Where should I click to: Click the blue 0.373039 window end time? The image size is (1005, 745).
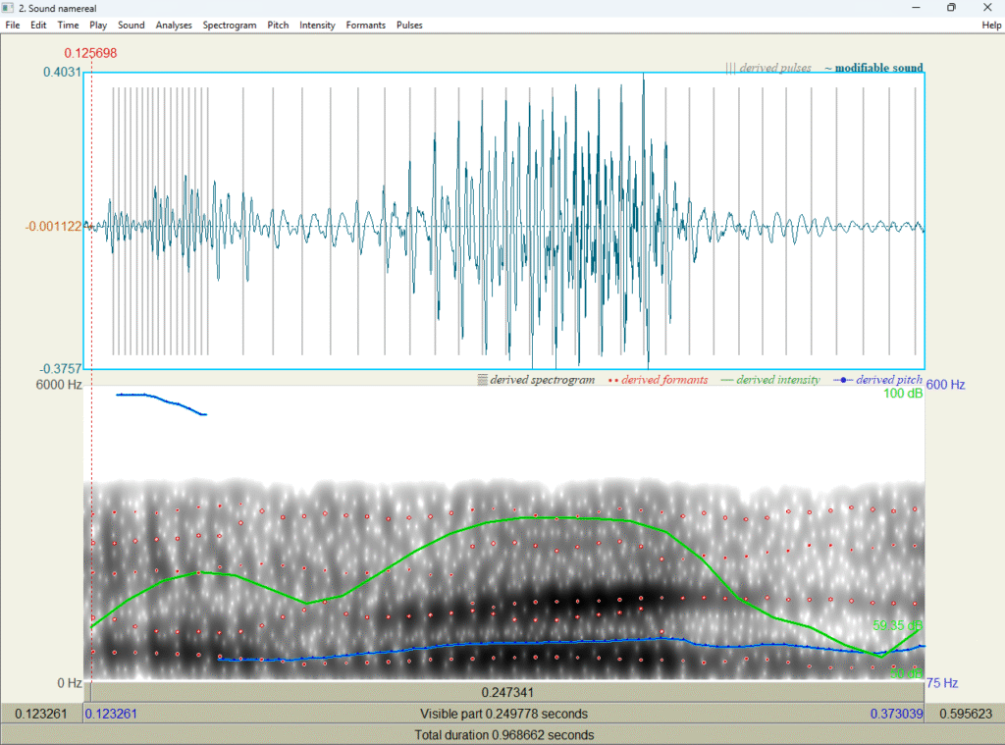(x=896, y=714)
